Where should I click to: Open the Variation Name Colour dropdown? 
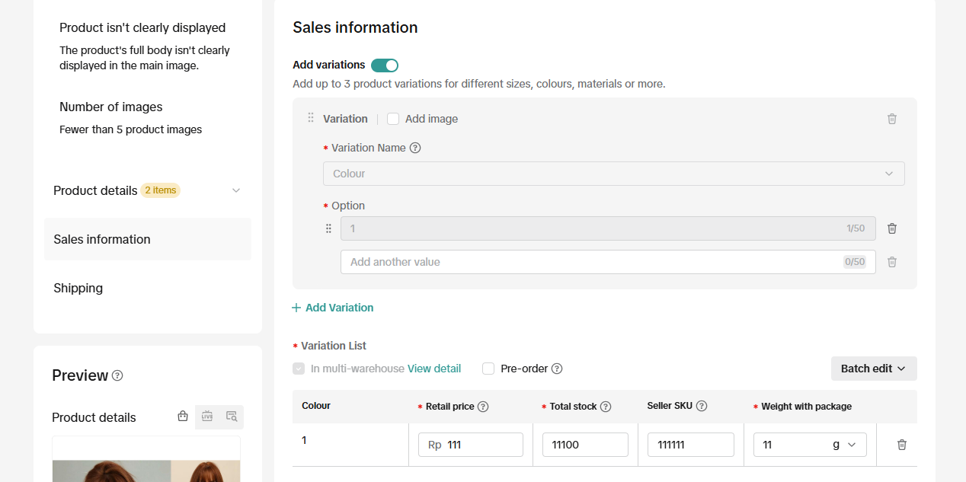point(613,174)
